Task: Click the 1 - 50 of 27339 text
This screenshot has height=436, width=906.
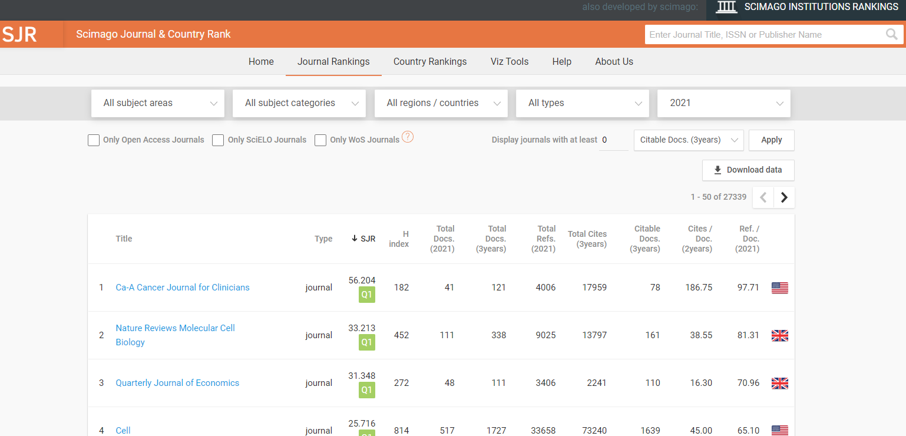Action: [719, 197]
